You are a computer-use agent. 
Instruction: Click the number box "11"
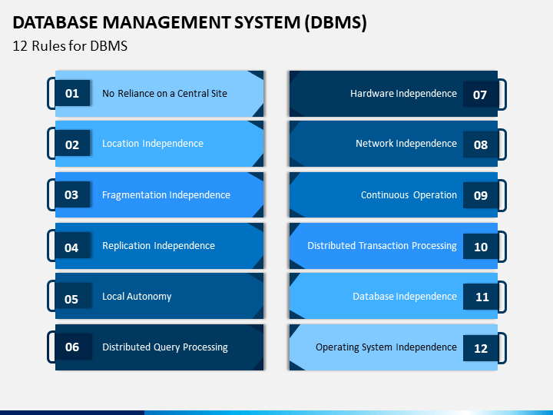click(x=480, y=297)
